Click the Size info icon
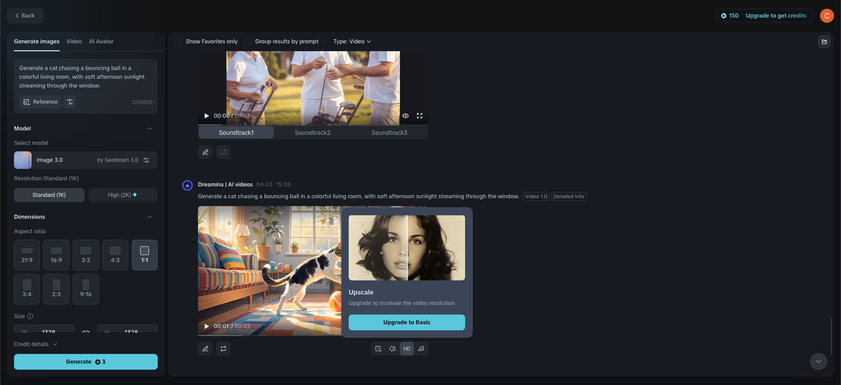The width and height of the screenshot is (841, 385). click(x=30, y=316)
